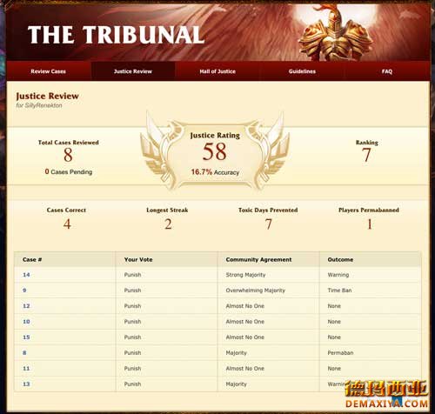The width and height of the screenshot is (435, 414).
Task: Click the Total Cases Reviewed label
Action: (x=69, y=143)
